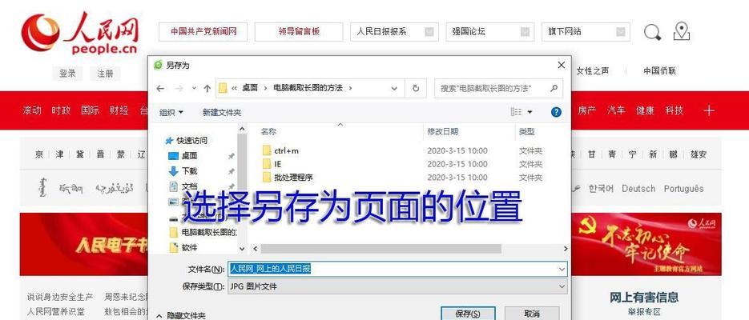The height and width of the screenshot is (320, 749).
Task: Open 女性之声 link on webpage
Action: coord(593,71)
